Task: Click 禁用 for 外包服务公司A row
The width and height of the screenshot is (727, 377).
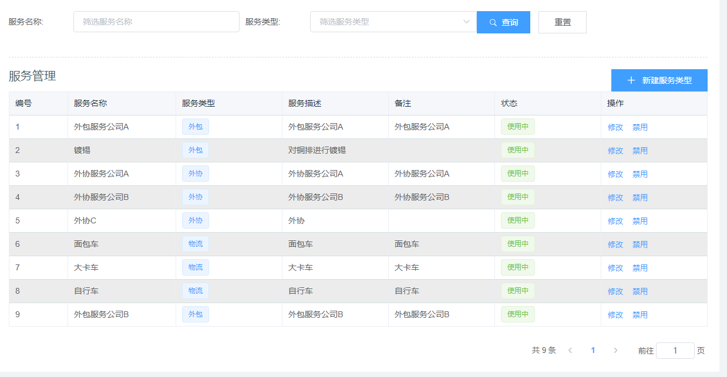Action: pos(640,127)
